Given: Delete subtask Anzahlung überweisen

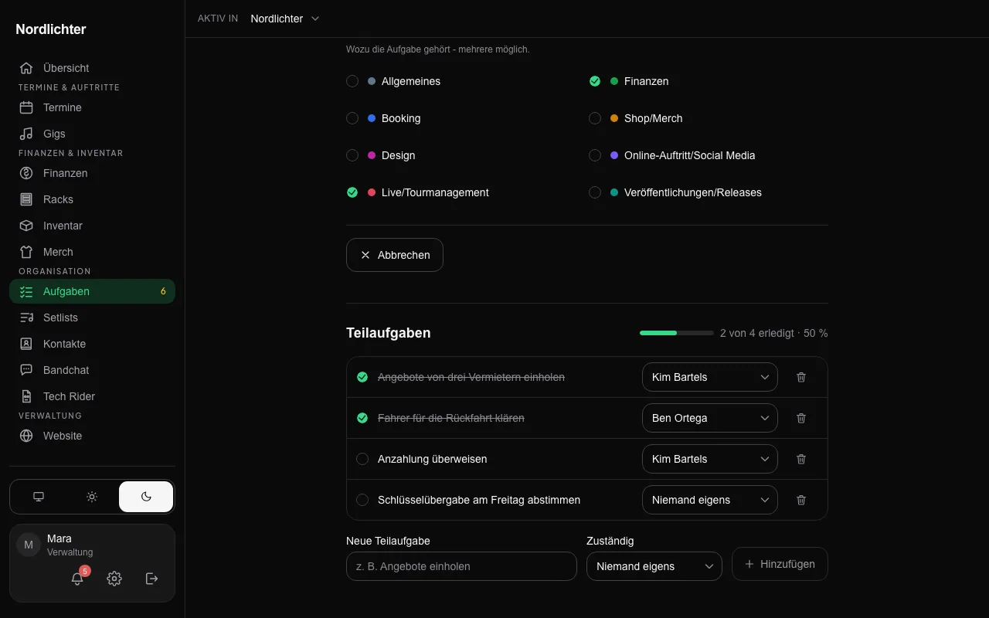Looking at the screenshot, I should (801, 459).
